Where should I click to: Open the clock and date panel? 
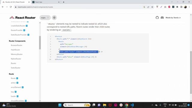(183, 105)
